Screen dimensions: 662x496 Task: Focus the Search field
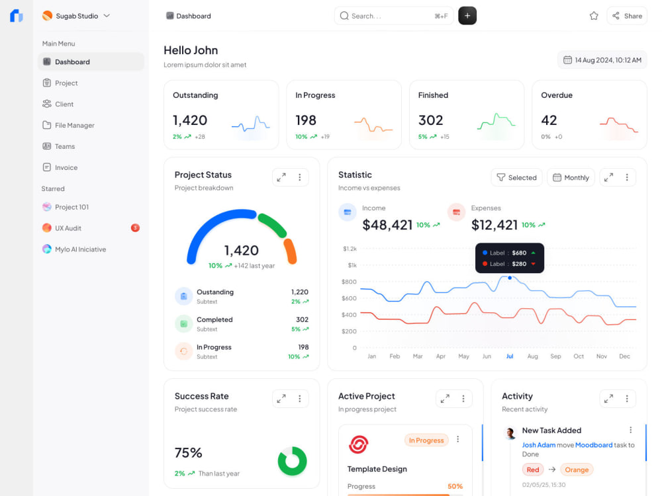[x=393, y=16]
